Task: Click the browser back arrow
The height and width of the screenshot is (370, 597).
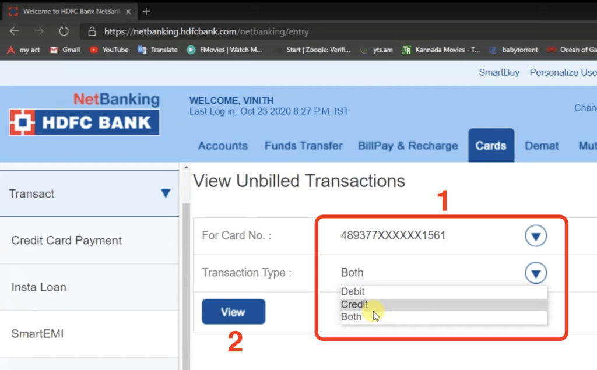Action: coord(15,31)
